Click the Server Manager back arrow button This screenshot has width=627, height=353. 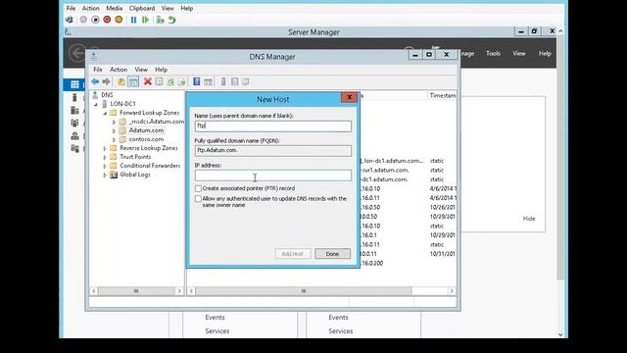[x=77, y=53]
